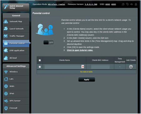The height and width of the screenshot is (114, 141).
Task: Click the Parental control padlock icon
Action: coord(6,43)
